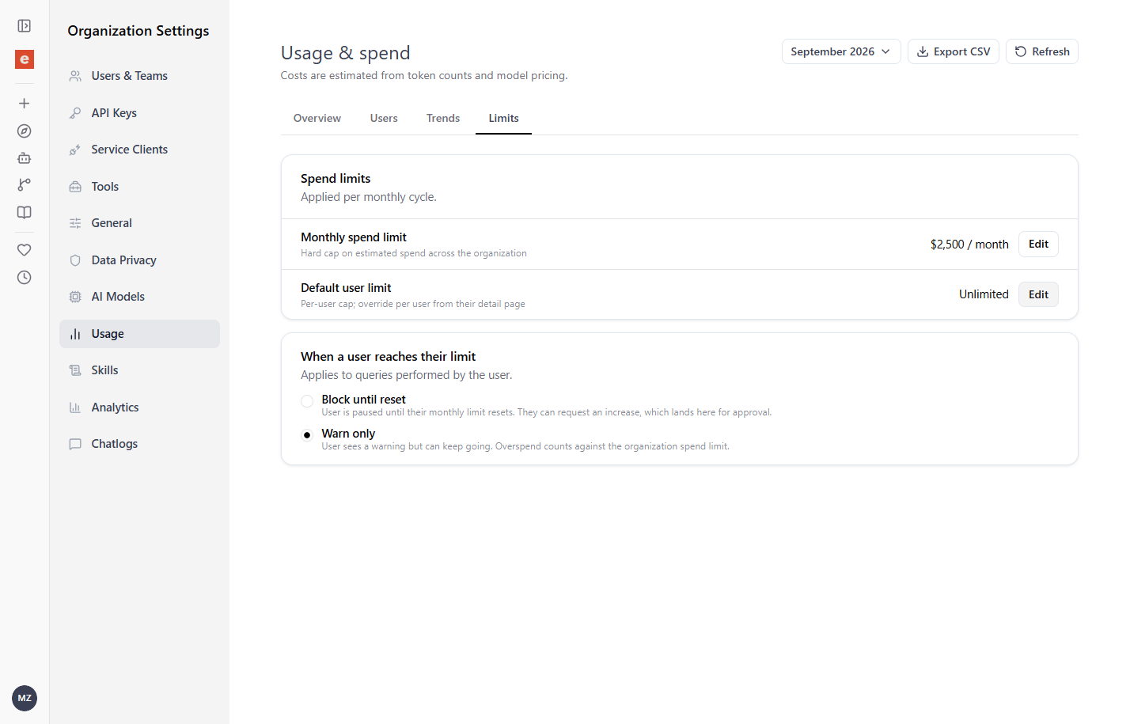Image resolution: width=1130 pixels, height=724 pixels.
Task: Click the AI Models chip icon
Action: tap(75, 297)
